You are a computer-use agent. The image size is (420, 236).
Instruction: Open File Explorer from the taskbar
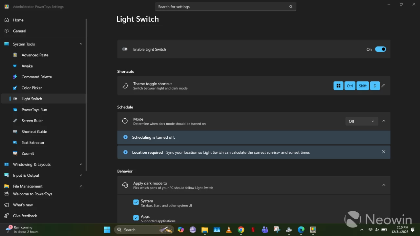click(x=205, y=230)
